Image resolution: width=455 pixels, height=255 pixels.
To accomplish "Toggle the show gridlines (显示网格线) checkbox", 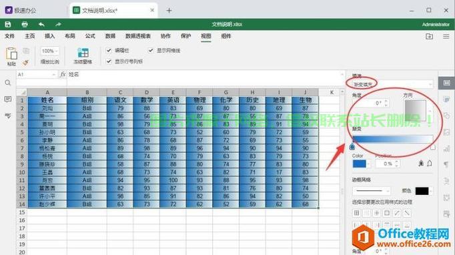I will [151, 50].
